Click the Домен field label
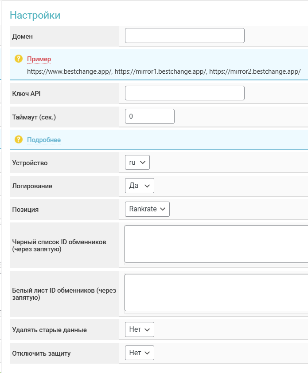The width and height of the screenshot is (308, 373). click(x=23, y=36)
